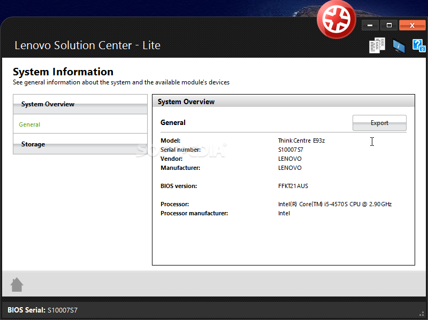Click the Manufacturer value LENOVO
The width and height of the screenshot is (428, 320).
289,168
